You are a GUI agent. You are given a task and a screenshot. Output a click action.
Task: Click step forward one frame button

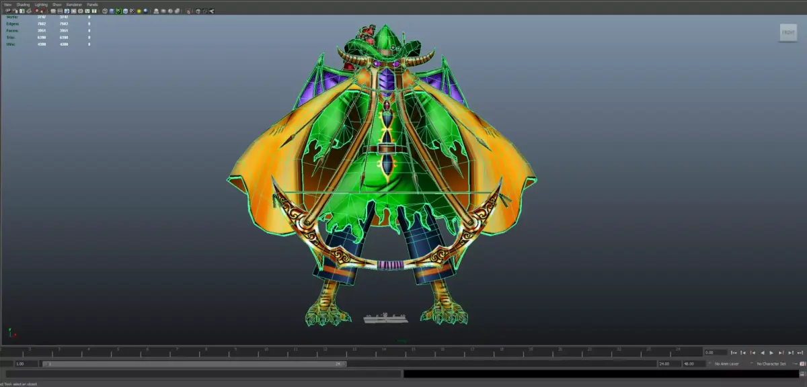click(x=791, y=353)
